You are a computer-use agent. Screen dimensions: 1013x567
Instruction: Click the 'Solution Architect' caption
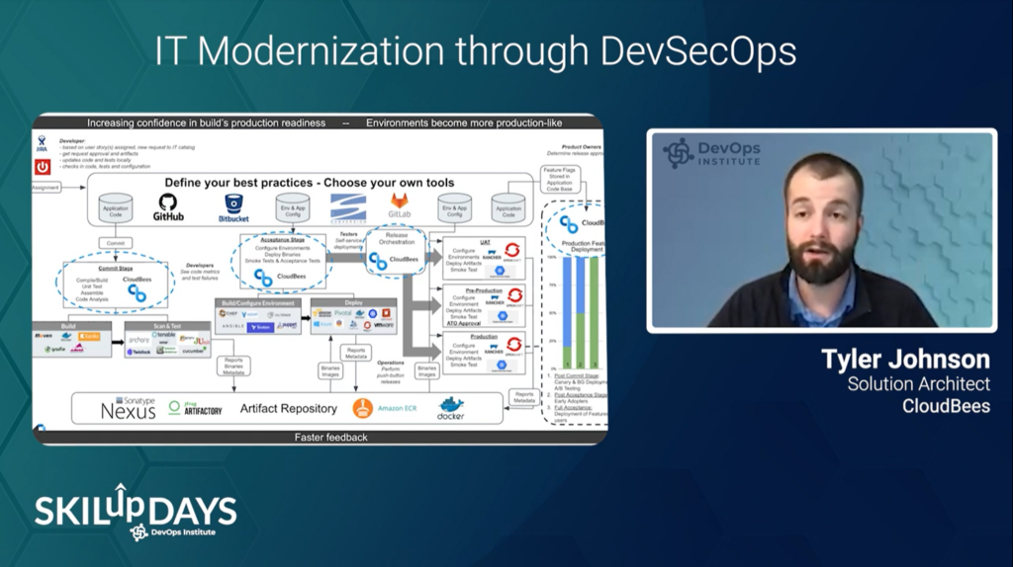(919, 384)
